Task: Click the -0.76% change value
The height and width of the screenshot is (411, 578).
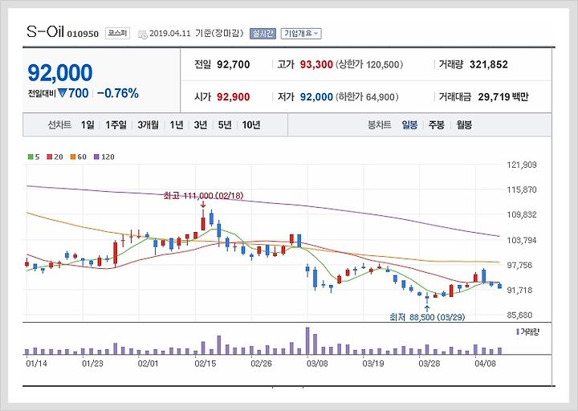Action: [x=118, y=93]
